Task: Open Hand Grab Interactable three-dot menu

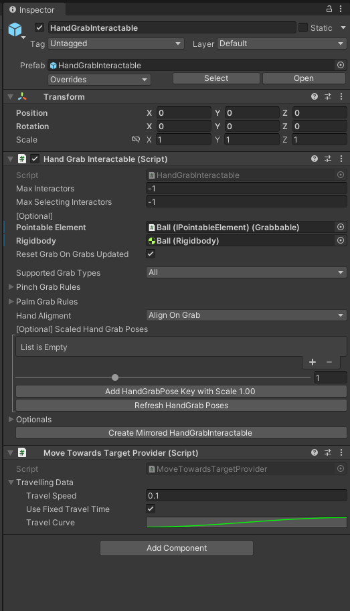Action: click(341, 159)
